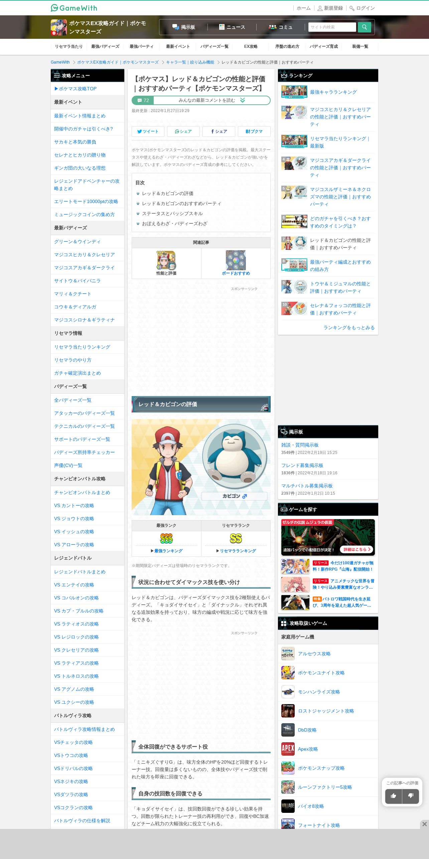429x859 pixels.
Task: Click the ロストジャッジメント攻略 game icon
Action: (288, 711)
